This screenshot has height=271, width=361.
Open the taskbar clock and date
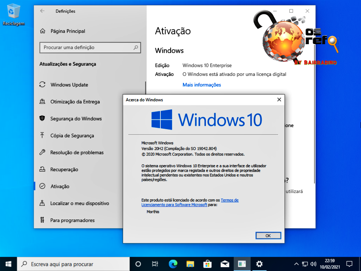coord(330,264)
